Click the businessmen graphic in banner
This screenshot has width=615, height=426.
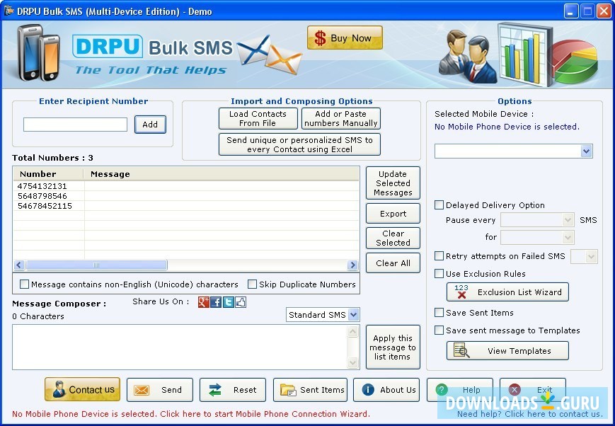tap(467, 57)
